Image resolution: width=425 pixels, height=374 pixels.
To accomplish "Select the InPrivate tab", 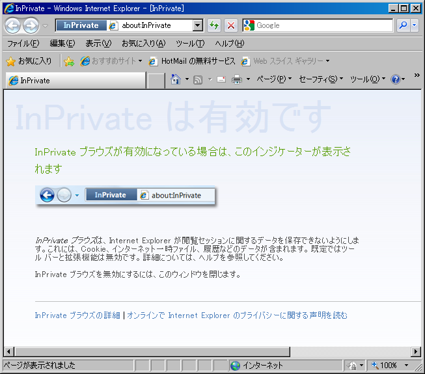I will (75, 81).
